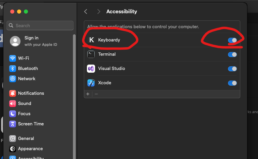The height and width of the screenshot is (159, 258).
Task: Select Wi-Fi in the sidebar
Action: pos(24,58)
